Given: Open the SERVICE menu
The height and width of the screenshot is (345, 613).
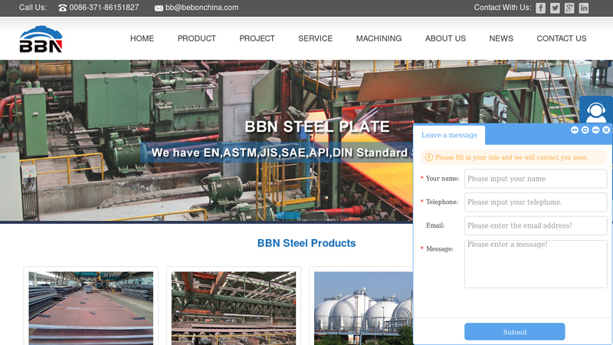Looking at the screenshot, I should (316, 38).
